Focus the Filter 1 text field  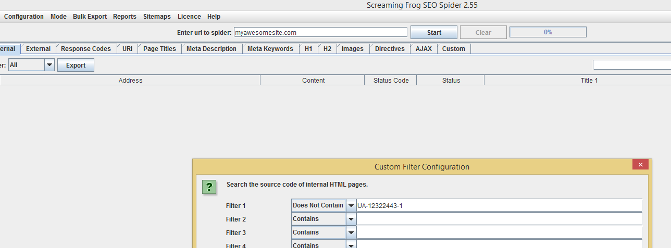[499, 205]
